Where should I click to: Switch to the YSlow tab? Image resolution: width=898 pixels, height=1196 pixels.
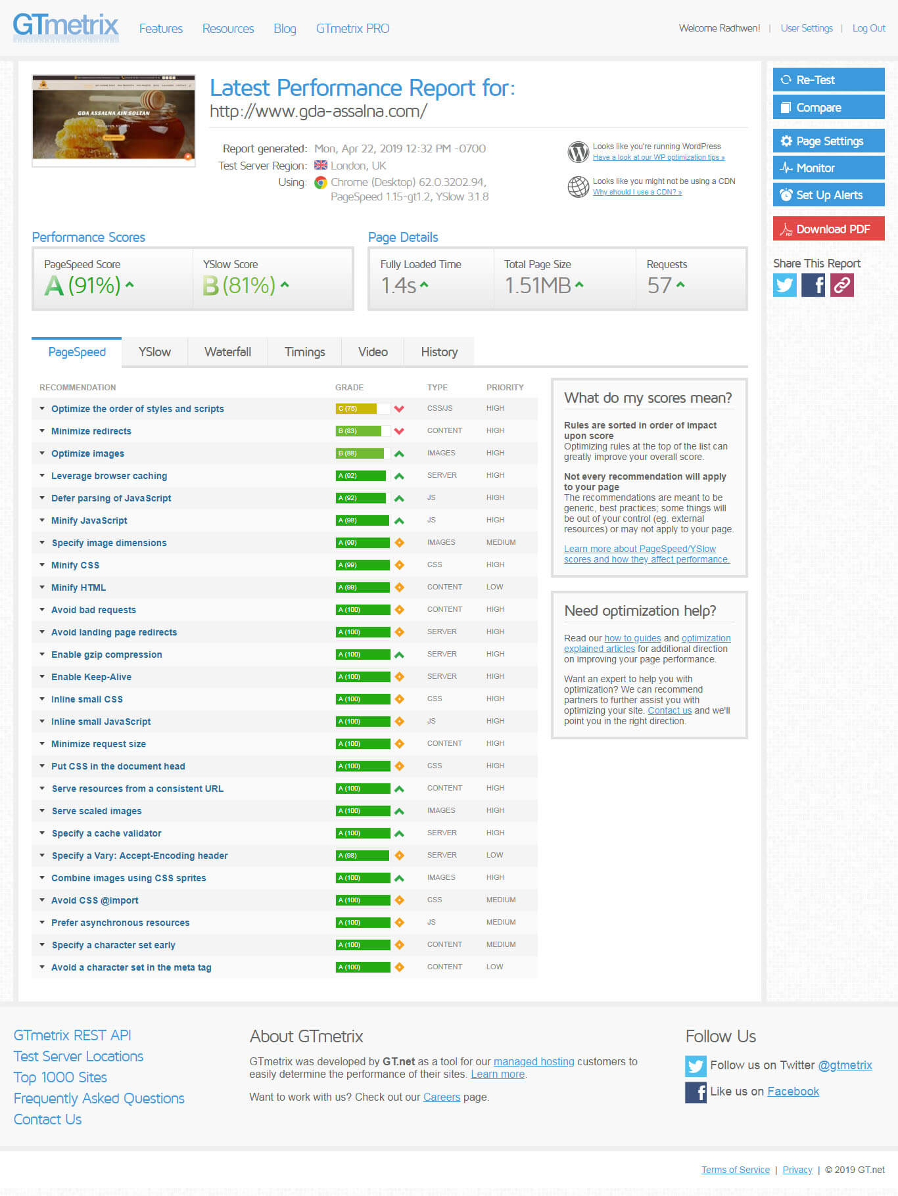pyautogui.click(x=154, y=352)
